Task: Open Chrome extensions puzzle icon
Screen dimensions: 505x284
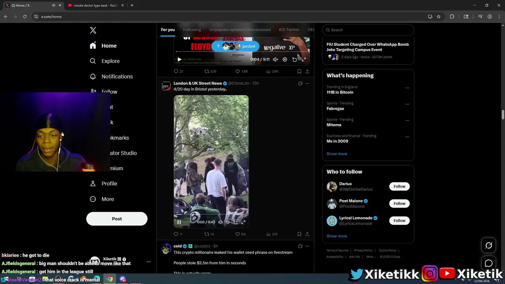Action: tap(452, 17)
